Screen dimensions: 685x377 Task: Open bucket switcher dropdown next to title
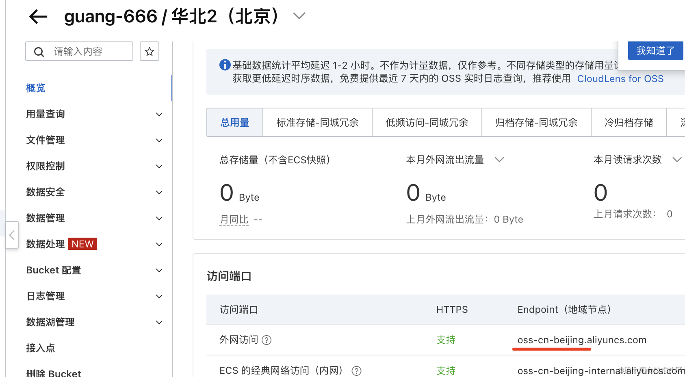299,16
